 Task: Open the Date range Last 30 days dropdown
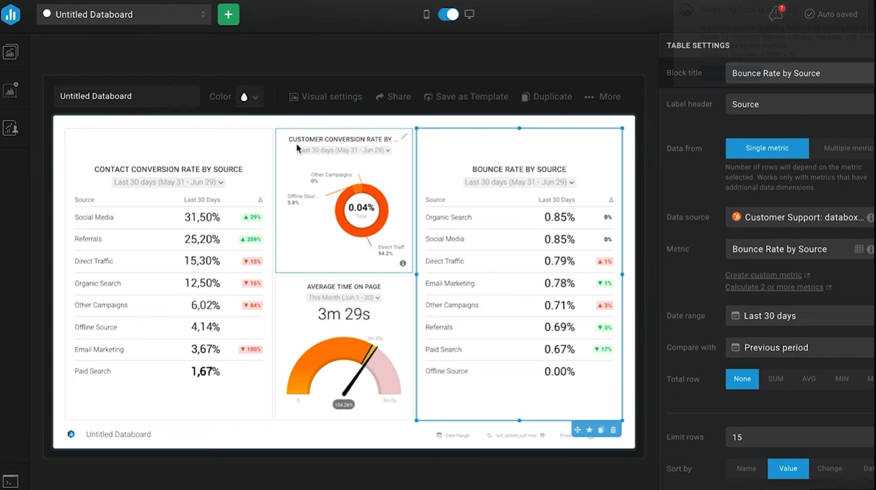click(800, 316)
